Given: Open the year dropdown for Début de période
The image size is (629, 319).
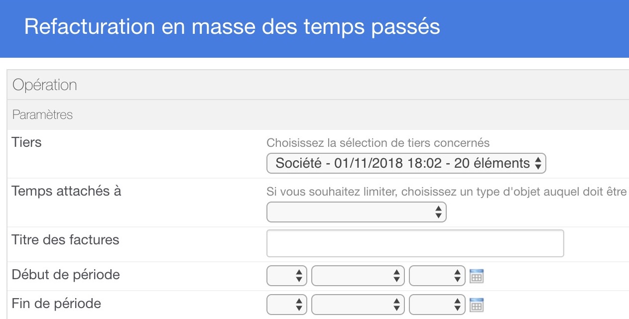Looking at the screenshot, I should [x=437, y=276].
